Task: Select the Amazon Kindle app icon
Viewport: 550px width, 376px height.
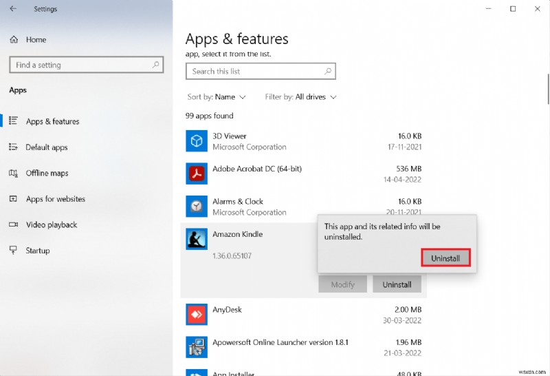Action: (x=197, y=239)
